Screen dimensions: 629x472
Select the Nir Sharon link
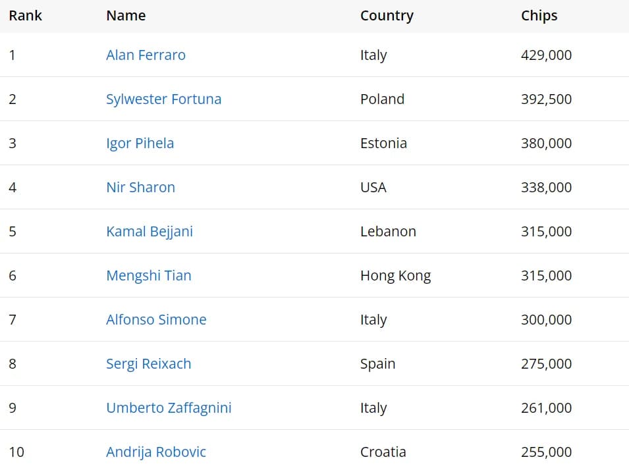coord(140,187)
